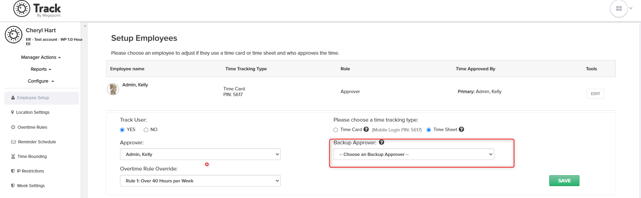Click the Mobile Login PIN: 5617 text
The image size is (641, 198).
tap(397, 130)
